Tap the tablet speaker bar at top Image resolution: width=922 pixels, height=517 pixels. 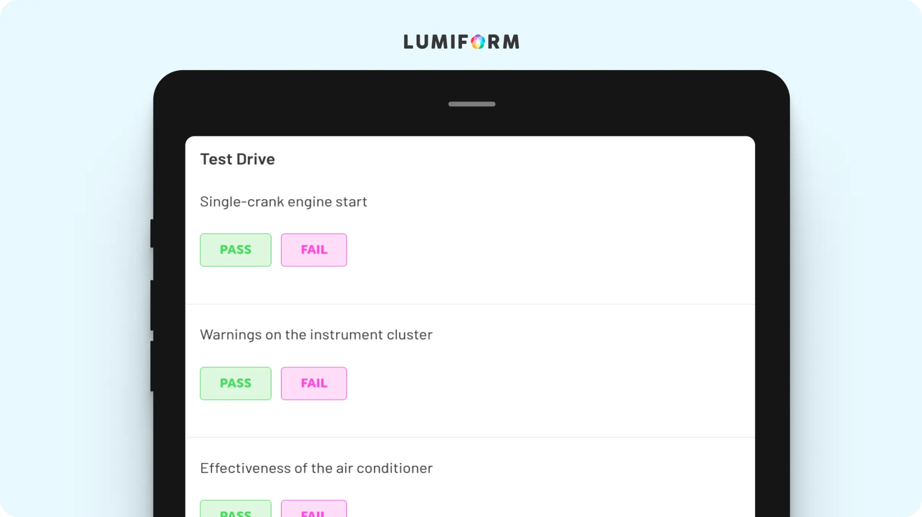coord(471,104)
